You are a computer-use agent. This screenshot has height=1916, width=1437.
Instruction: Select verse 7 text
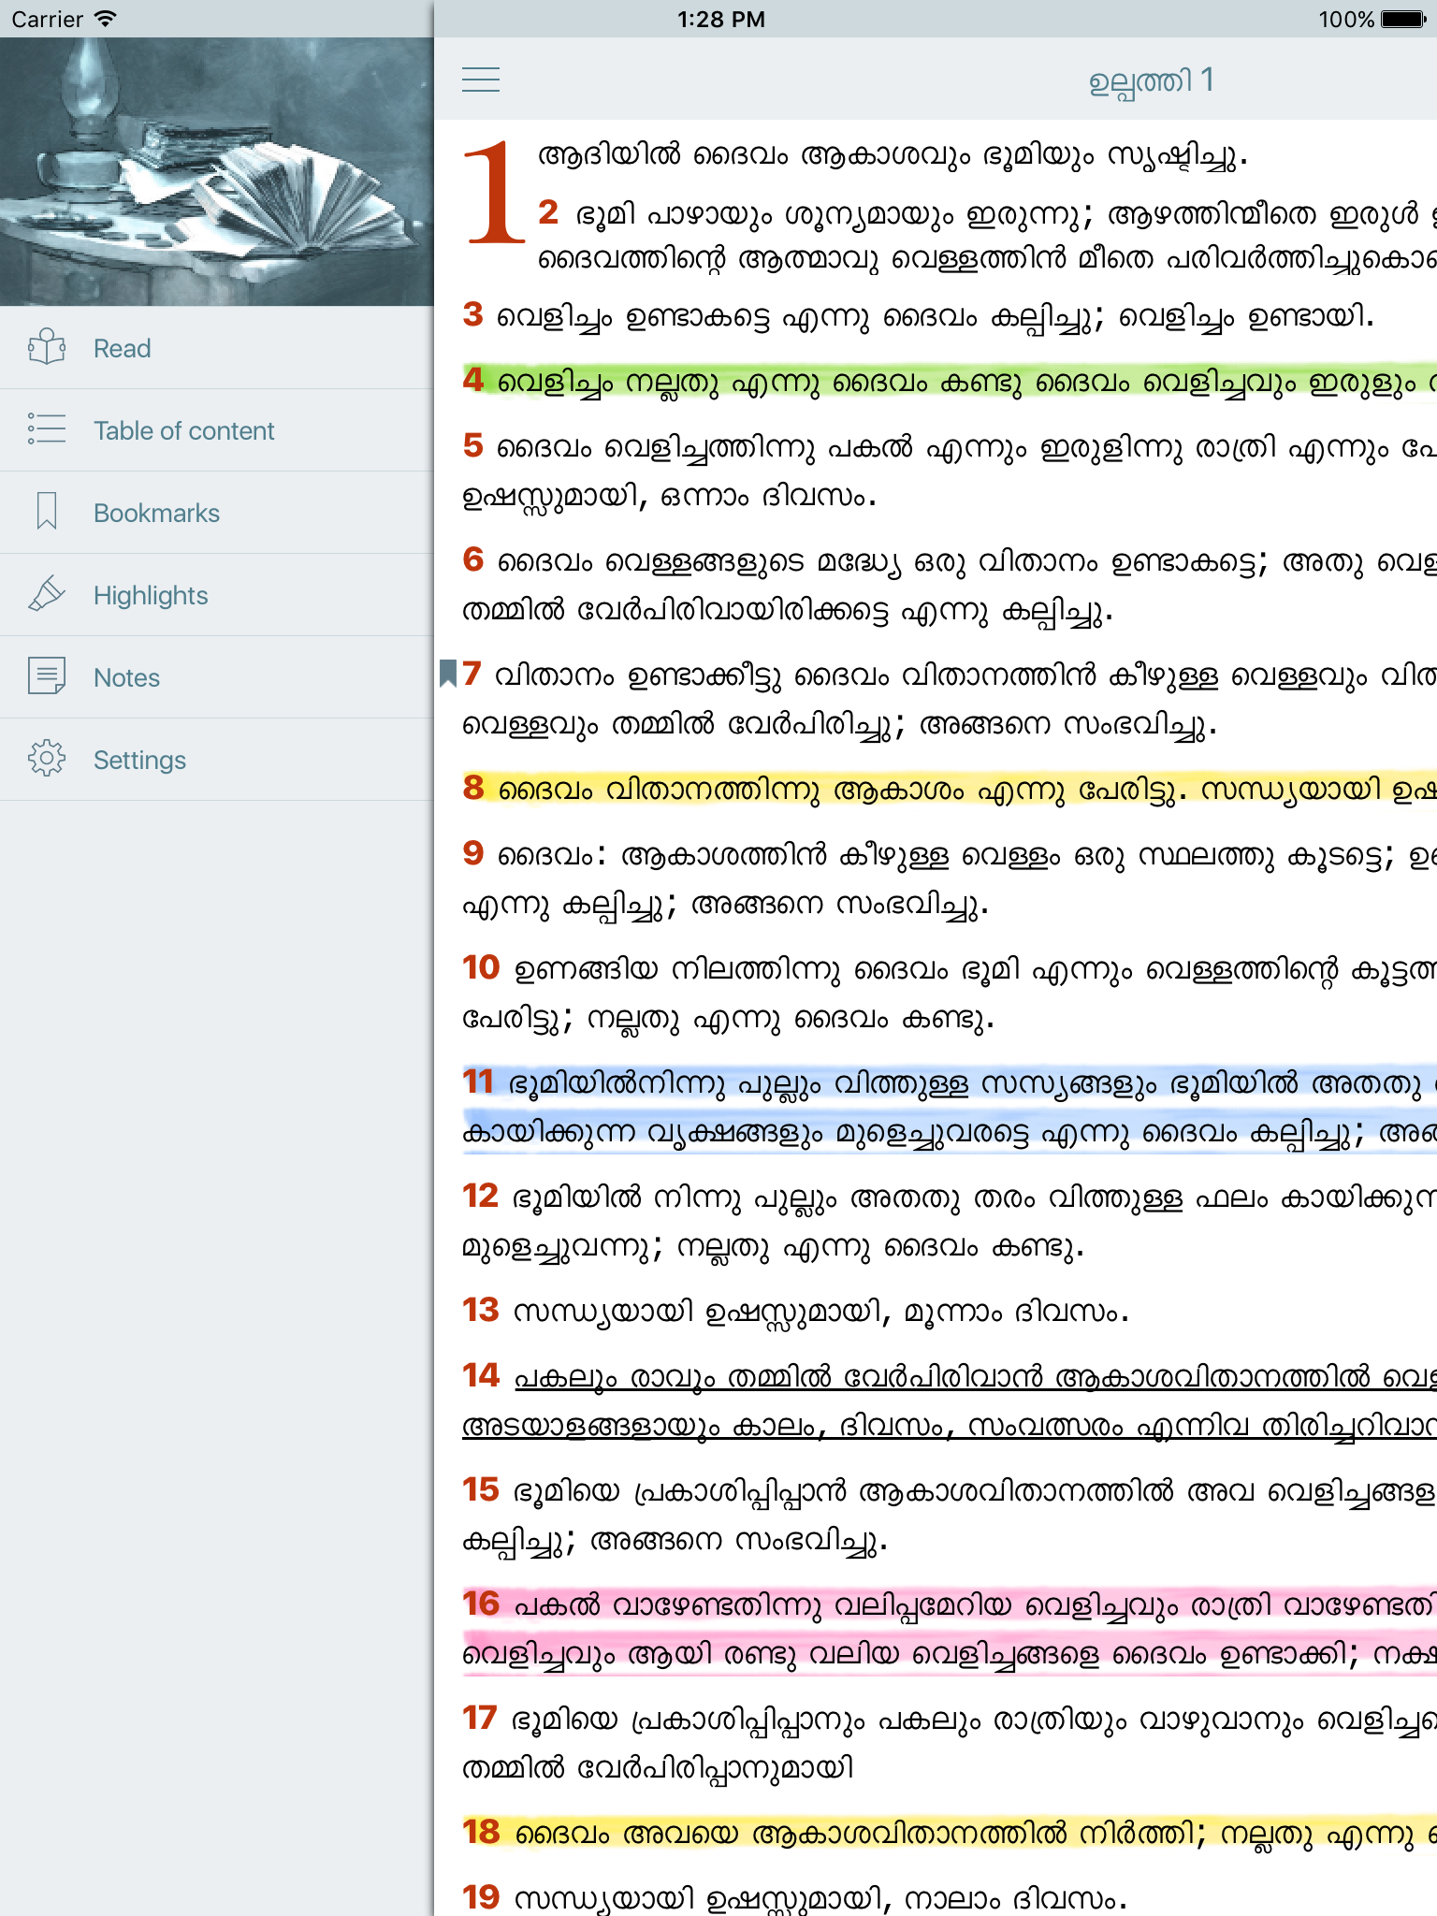tap(950, 699)
